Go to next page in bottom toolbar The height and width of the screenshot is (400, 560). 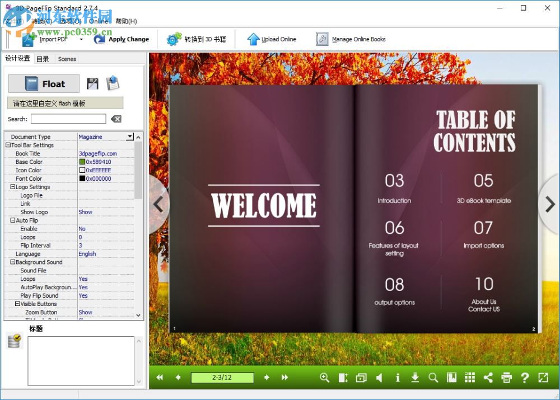(x=267, y=378)
